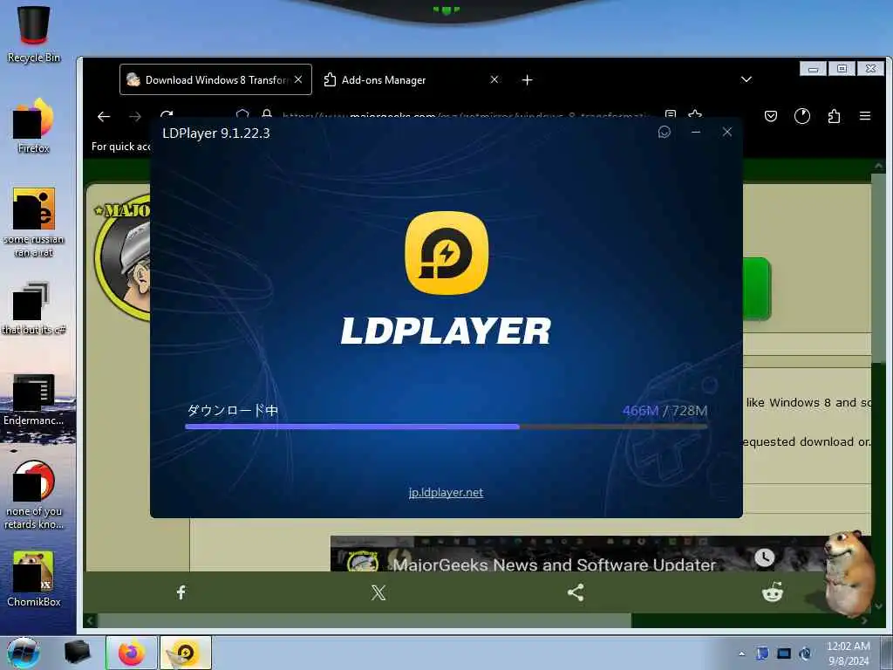Close the Add-ons Manager tab

[494, 79]
